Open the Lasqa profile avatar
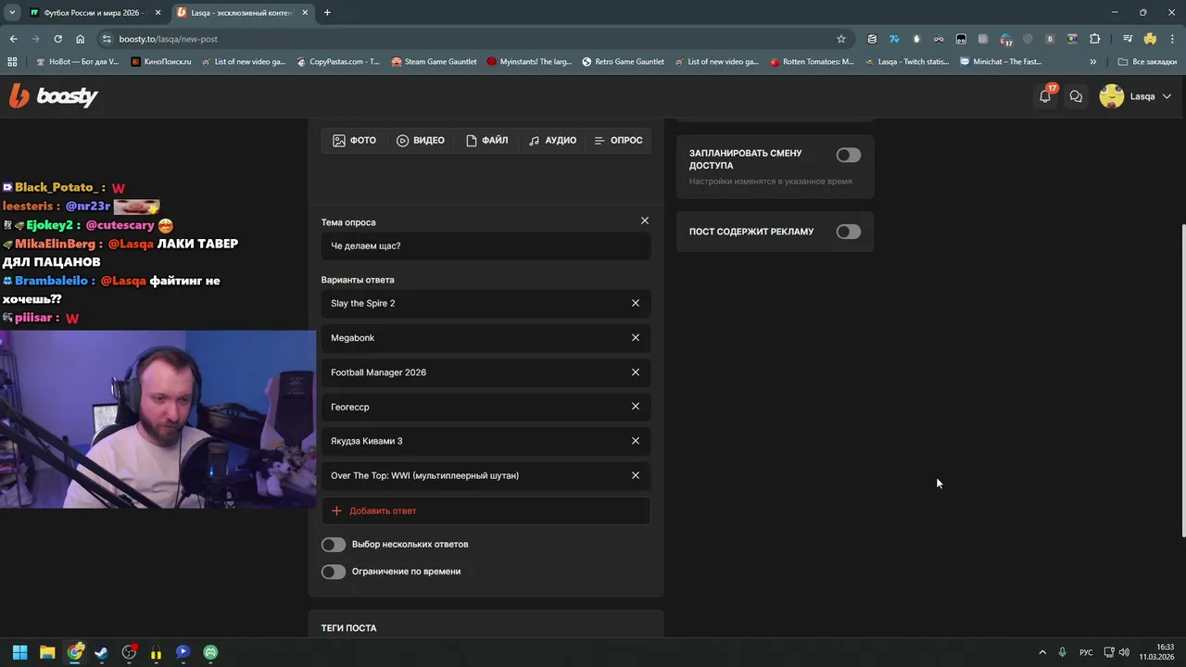1186x667 pixels. [1111, 96]
